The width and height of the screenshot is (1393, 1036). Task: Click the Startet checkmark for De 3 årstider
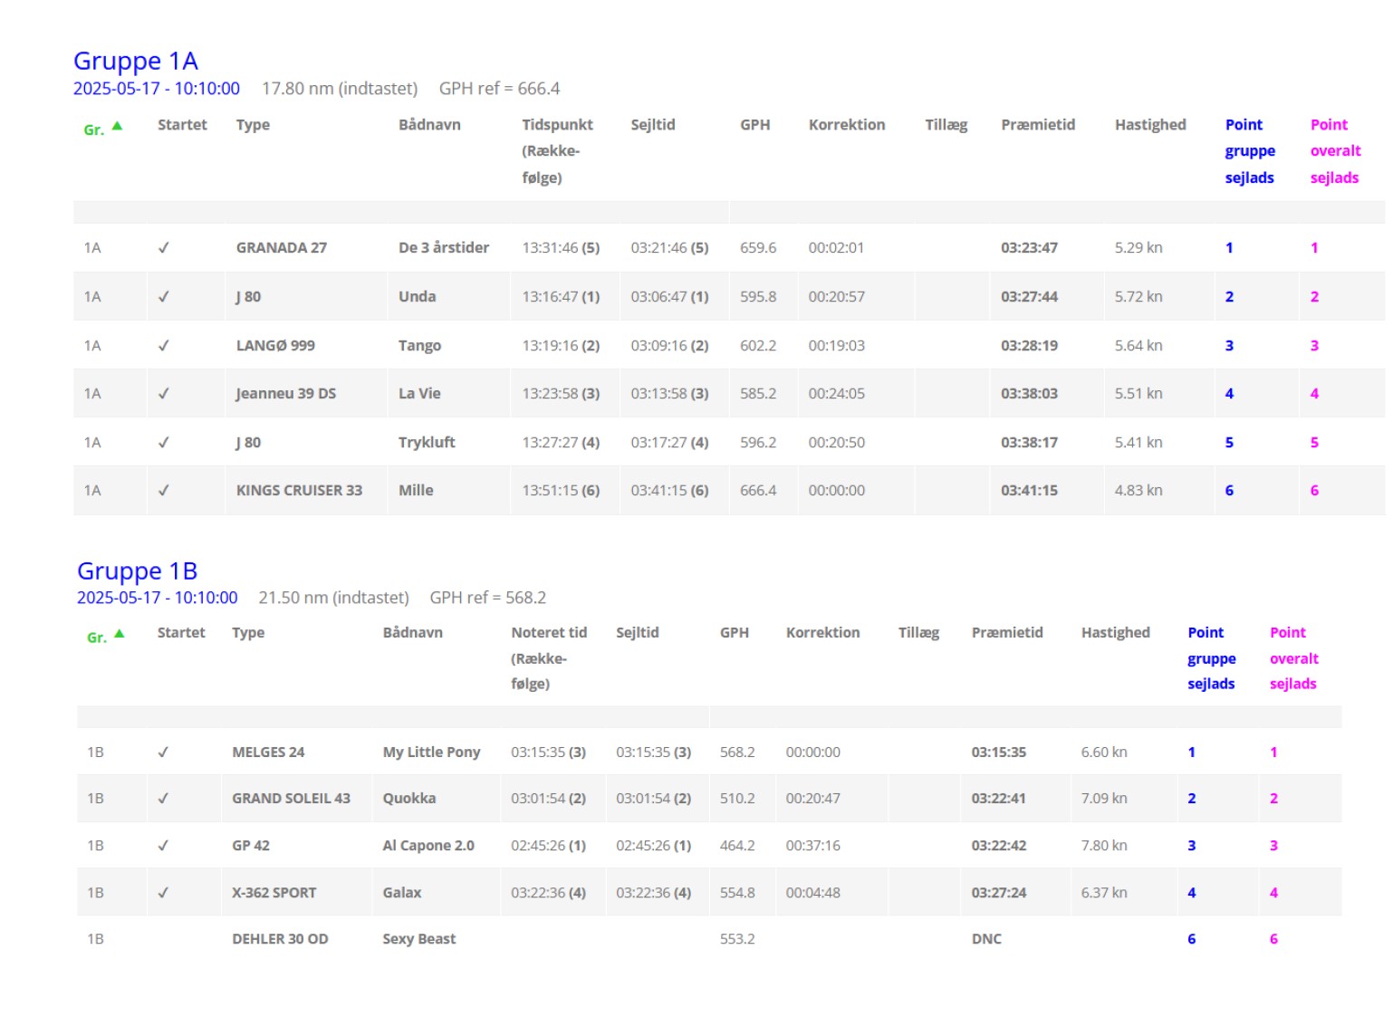(164, 248)
